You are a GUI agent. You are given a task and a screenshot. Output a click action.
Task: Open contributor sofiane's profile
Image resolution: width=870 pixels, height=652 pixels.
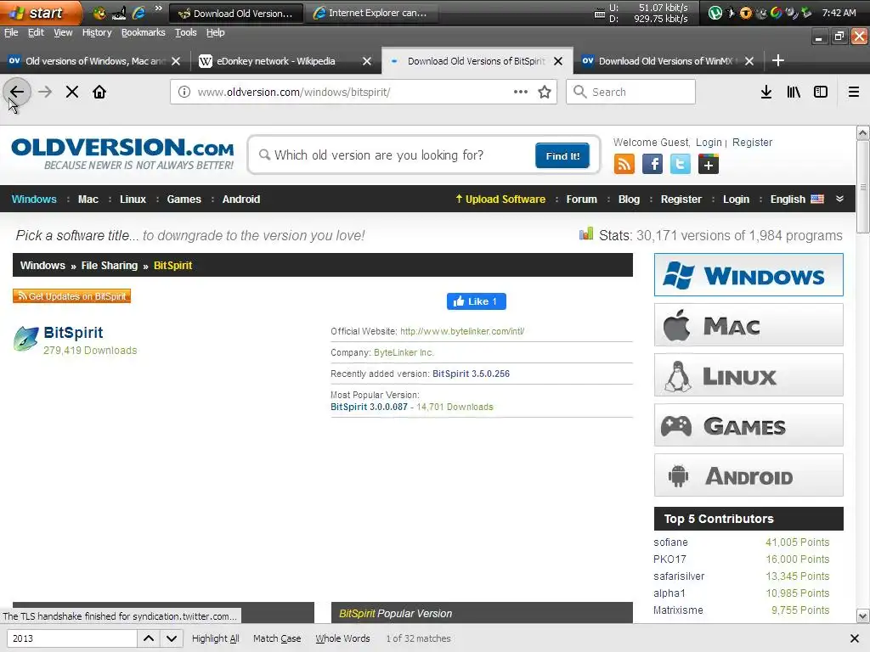pyautogui.click(x=670, y=542)
